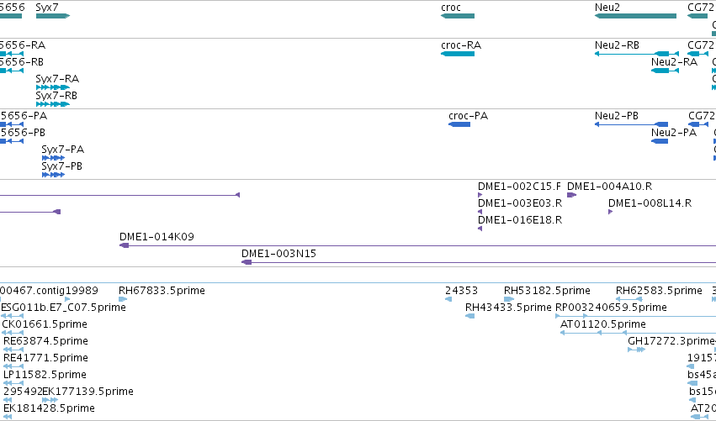Select the 295492 feature label
This screenshot has height=421, width=716.
(23, 392)
